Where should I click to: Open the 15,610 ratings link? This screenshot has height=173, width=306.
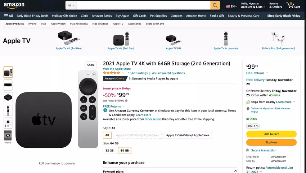point(138,73)
